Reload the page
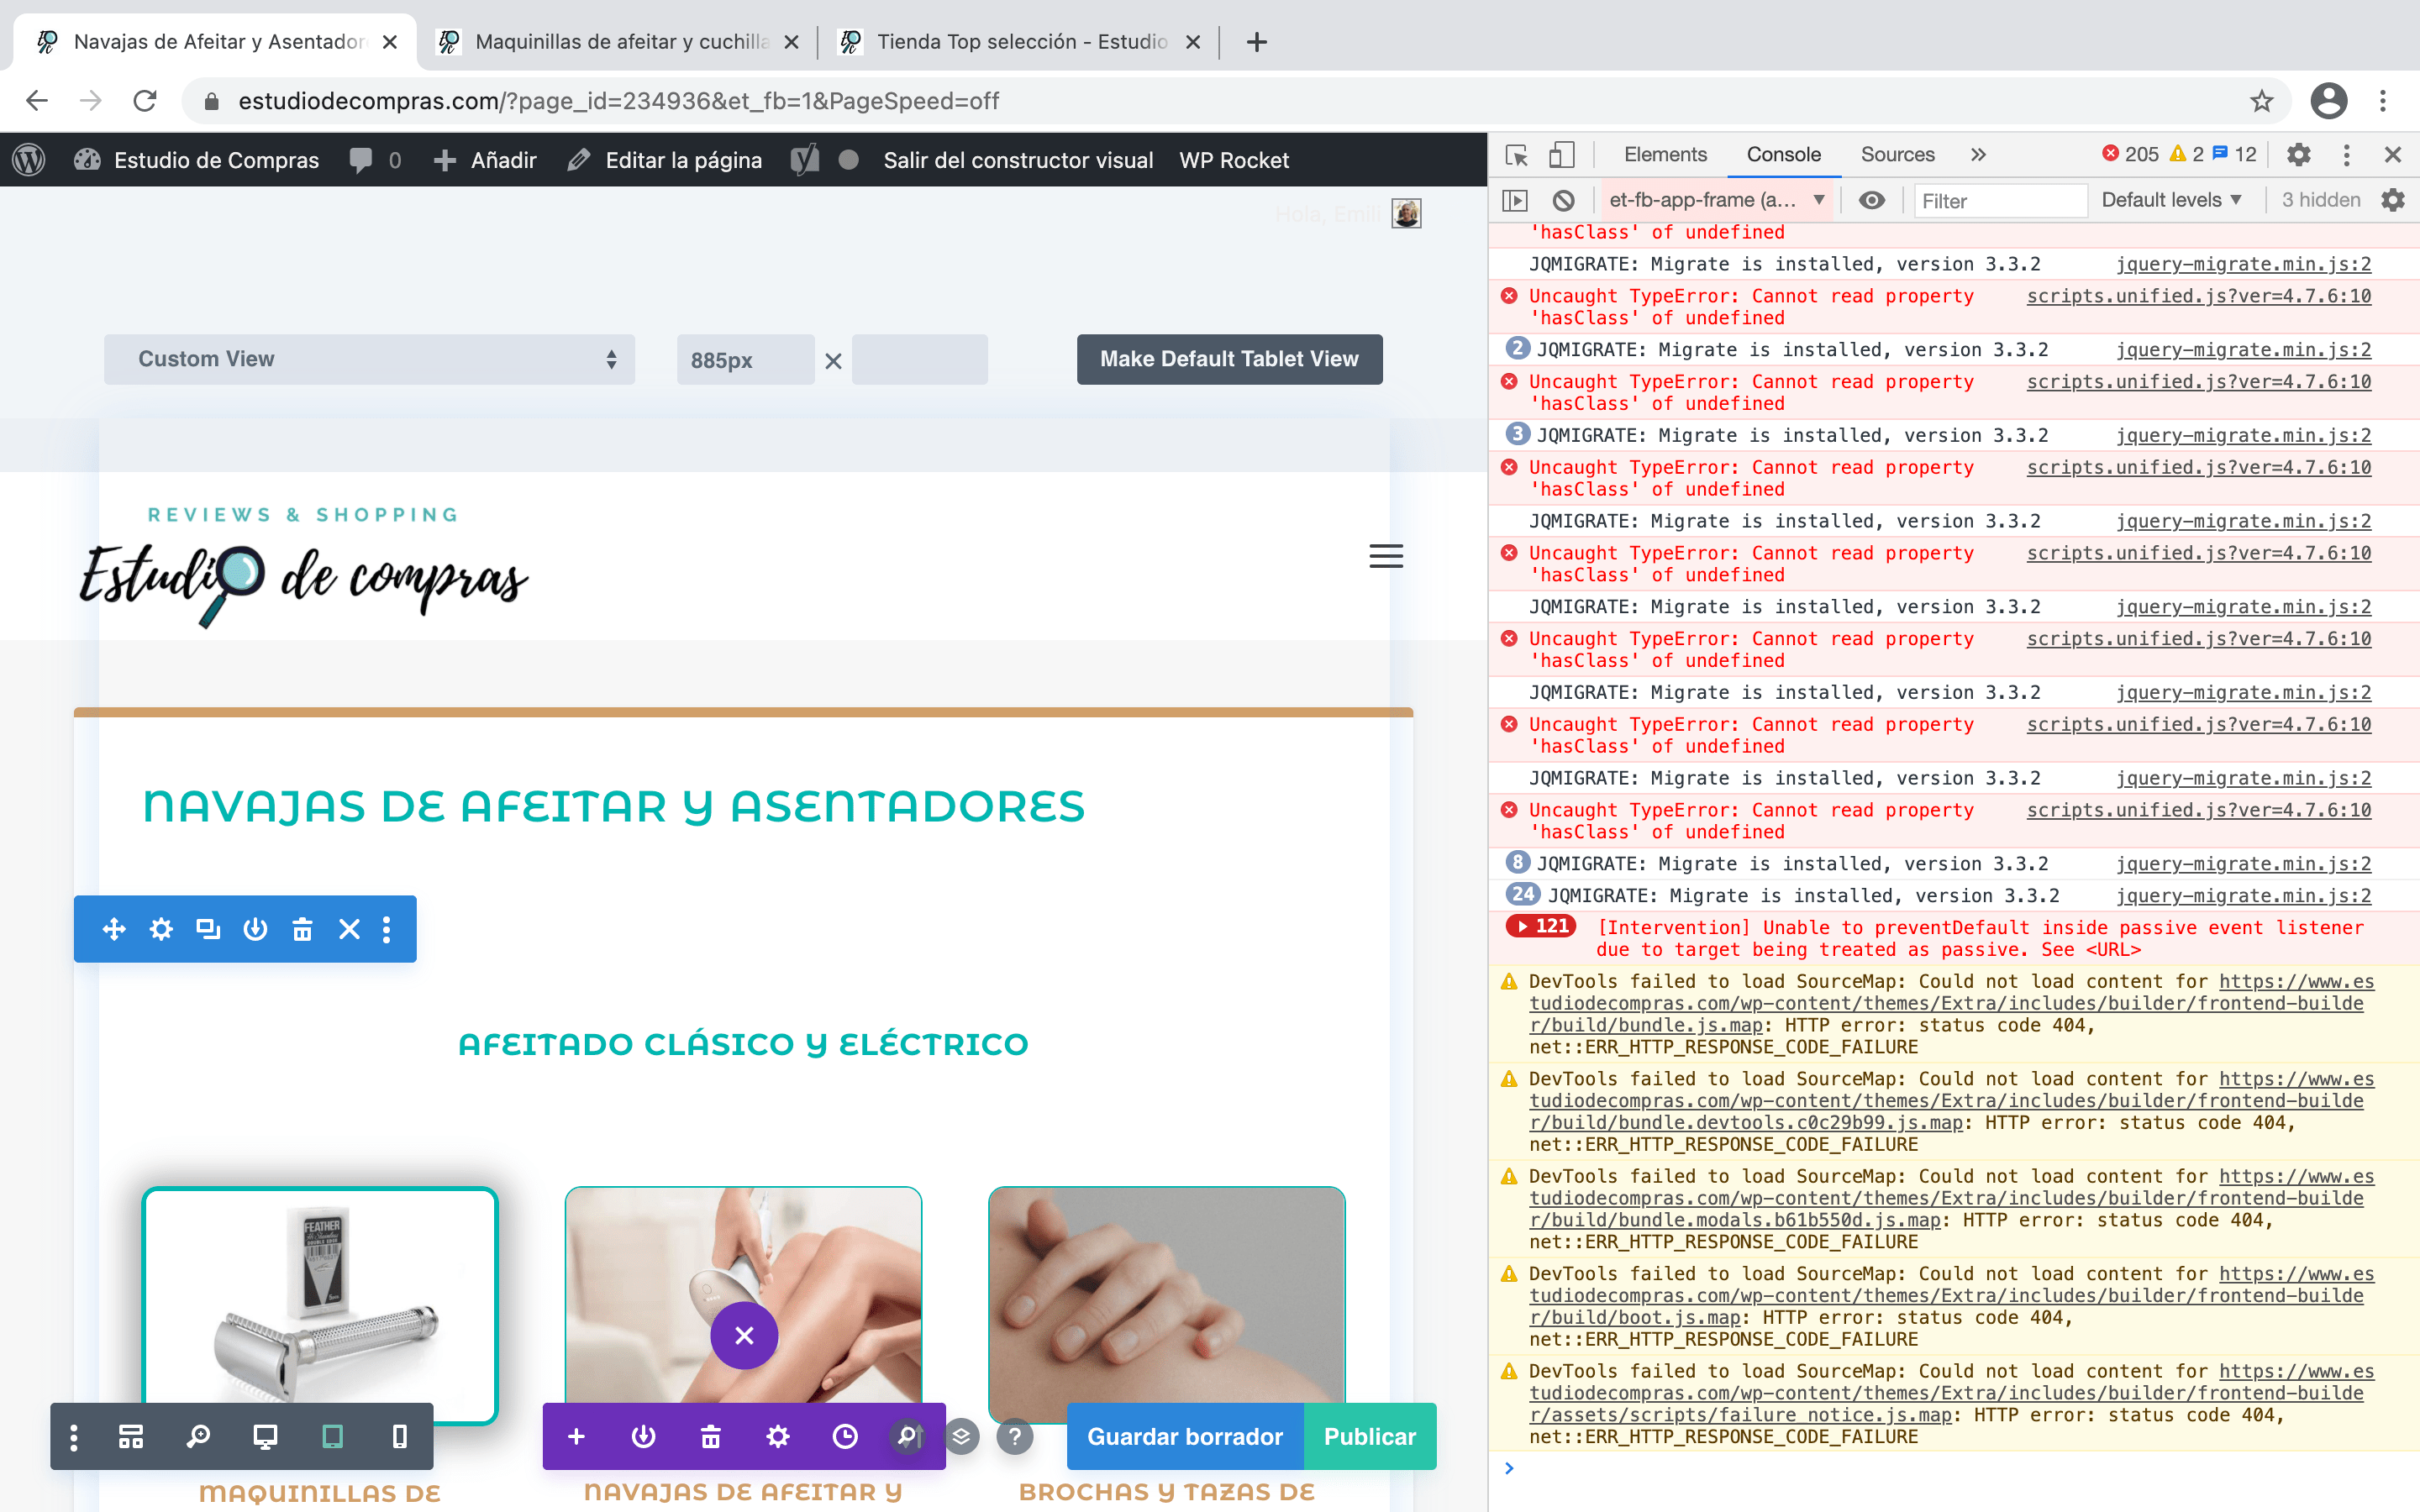Image resolution: width=2420 pixels, height=1512 pixels. tap(145, 101)
